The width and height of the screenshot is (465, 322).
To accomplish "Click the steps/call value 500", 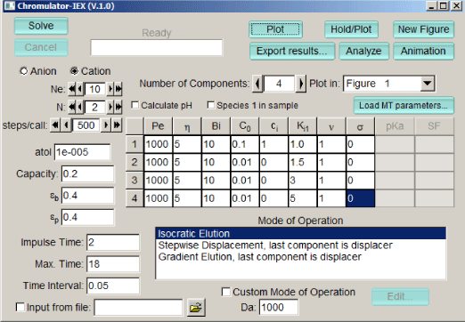I will (x=86, y=125).
